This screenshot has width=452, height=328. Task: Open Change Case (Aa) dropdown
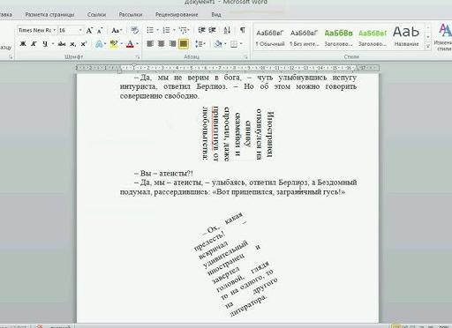117,30
